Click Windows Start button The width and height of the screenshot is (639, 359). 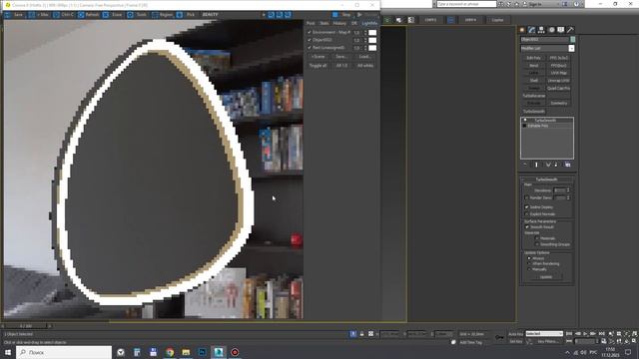click(8, 352)
